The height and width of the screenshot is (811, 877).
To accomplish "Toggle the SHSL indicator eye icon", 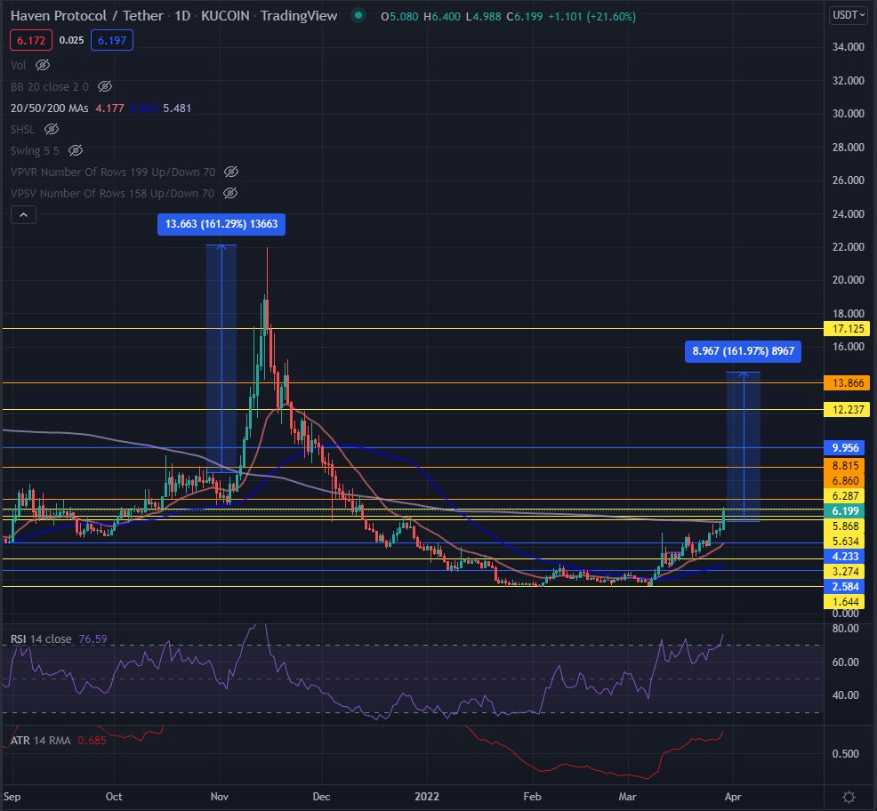I will coord(52,129).
